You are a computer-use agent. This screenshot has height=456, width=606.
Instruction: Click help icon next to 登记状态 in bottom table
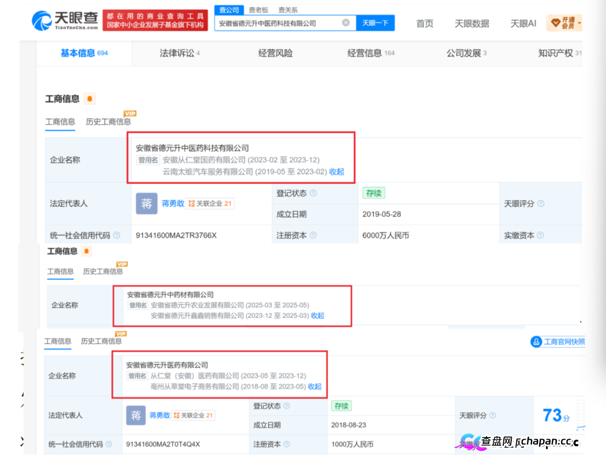[x=287, y=405]
